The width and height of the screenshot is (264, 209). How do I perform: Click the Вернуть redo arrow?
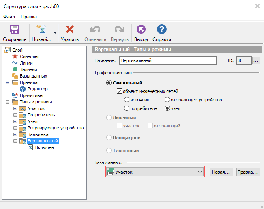[120, 29]
